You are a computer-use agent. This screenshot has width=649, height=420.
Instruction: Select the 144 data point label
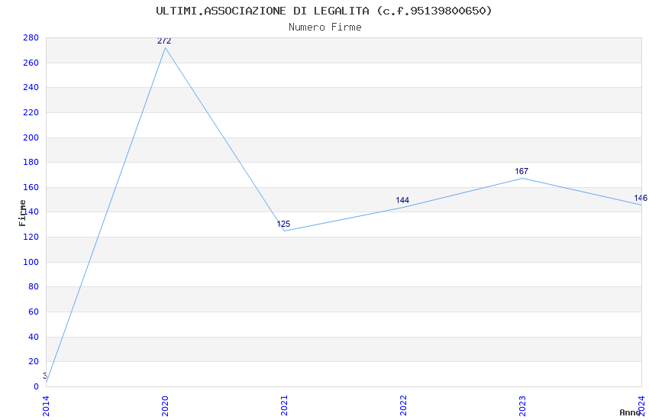click(402, 200)
